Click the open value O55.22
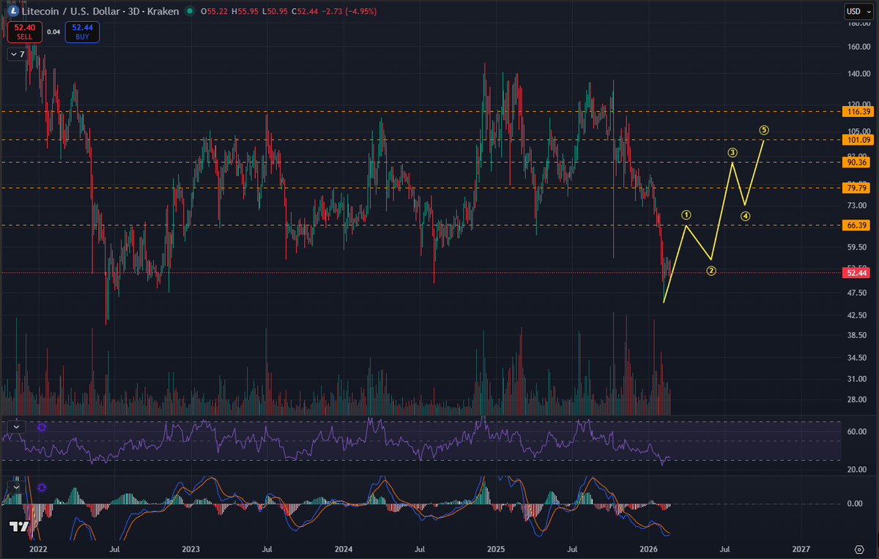This screenshot has height=559, width=879. coord(213,11)
